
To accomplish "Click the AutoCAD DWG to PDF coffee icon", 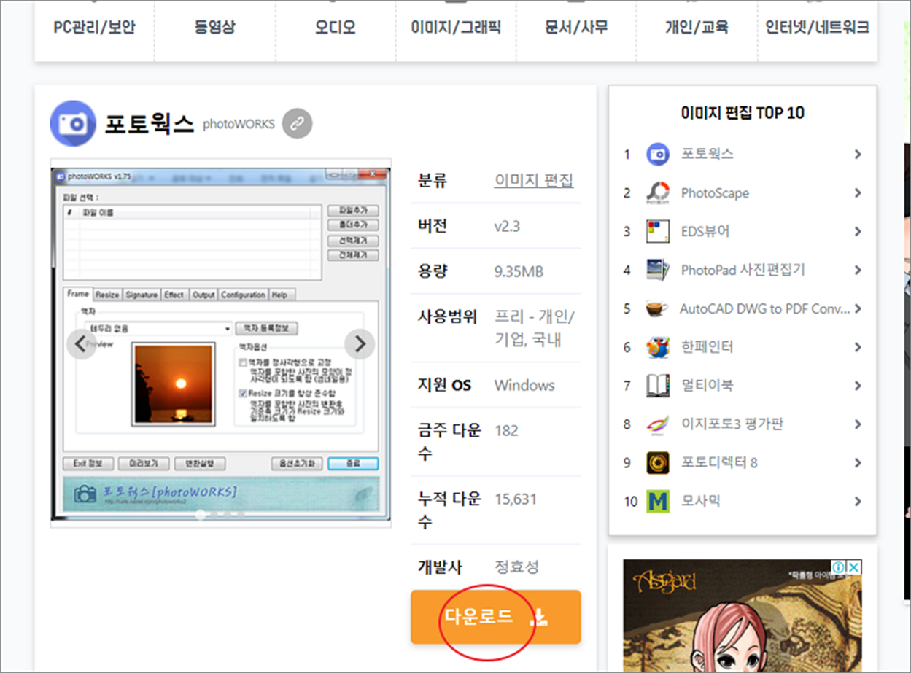I will [x=657, y=309].
